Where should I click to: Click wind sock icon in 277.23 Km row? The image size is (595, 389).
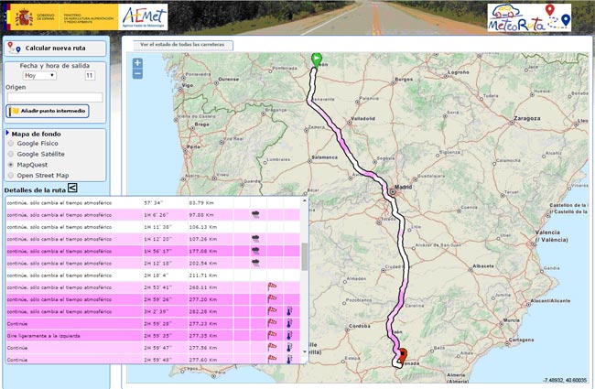point(272,323)
